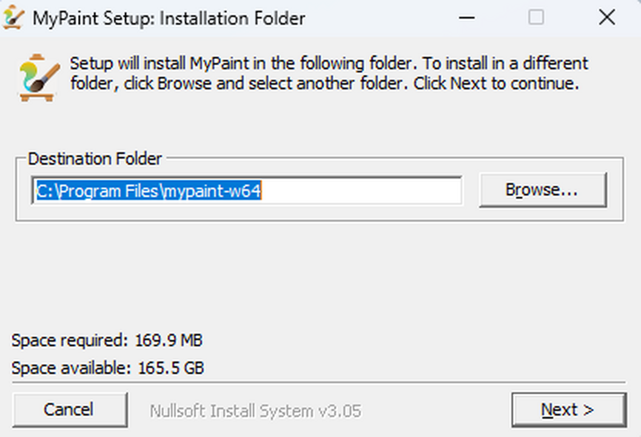Click the "Setup will install MyPaint" instruction line
The image size is (641, 437).
tap(329, 63)
